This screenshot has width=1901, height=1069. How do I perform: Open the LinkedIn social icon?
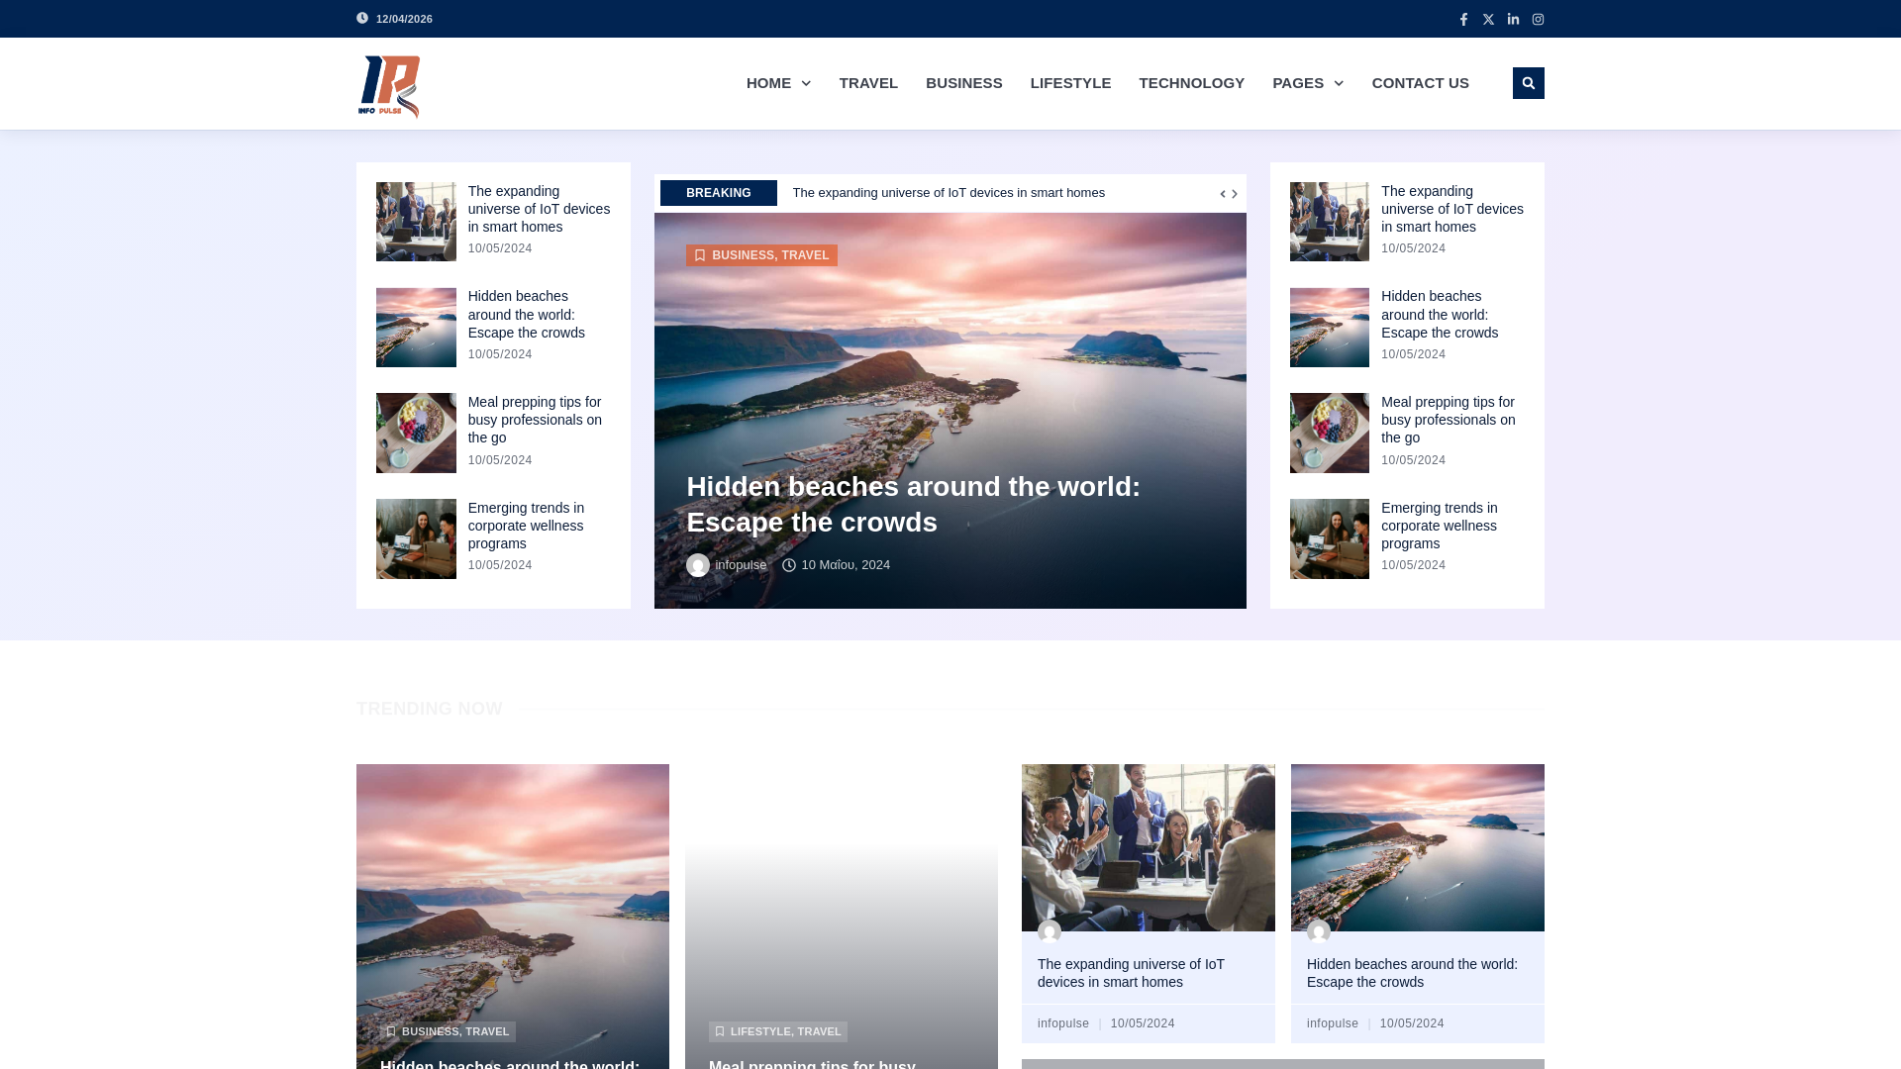(x=1513, y=19)
